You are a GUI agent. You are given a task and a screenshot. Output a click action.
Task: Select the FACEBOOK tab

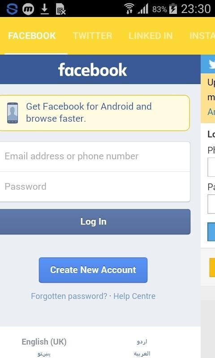tap(32, 36)
